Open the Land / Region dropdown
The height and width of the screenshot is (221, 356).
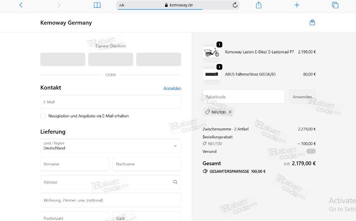111,146
